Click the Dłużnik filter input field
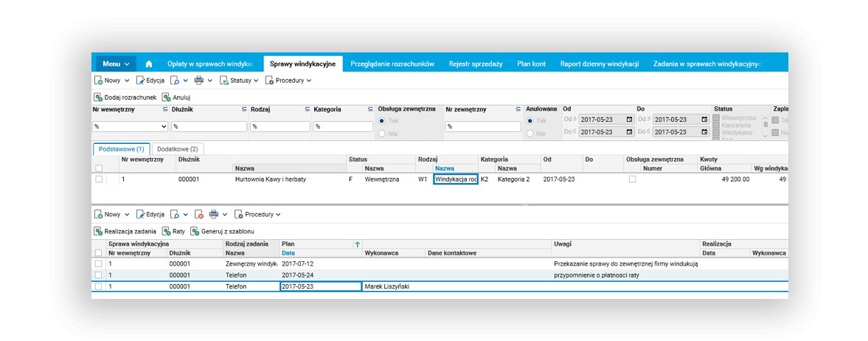Viewport: 868px width, 341px height. [x=209, y=126]
